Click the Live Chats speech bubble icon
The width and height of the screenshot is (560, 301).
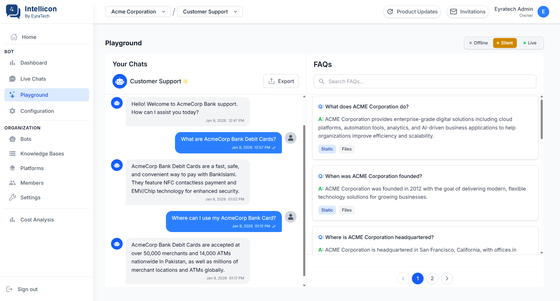click(12, 79)
